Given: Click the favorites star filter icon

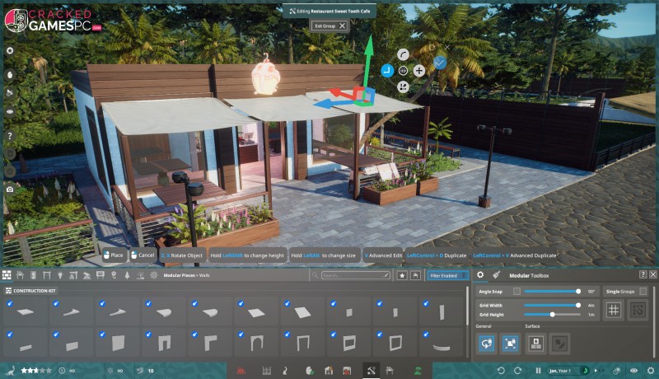Looking at the screenshot, I should [402, 275].
